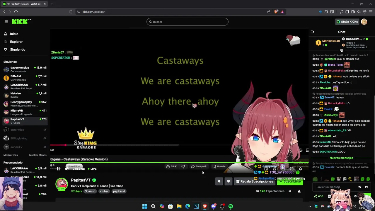Click share icon beside Espectadores

point(290,191)
